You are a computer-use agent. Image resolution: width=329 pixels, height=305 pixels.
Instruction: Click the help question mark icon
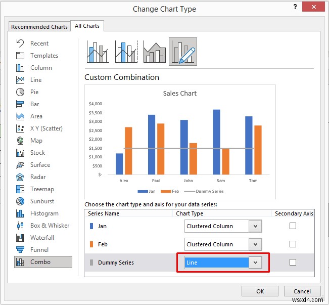point(295,7)
